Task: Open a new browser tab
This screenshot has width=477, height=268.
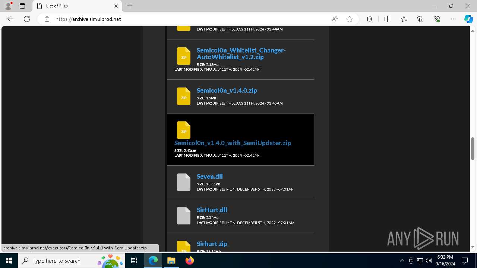Action: click(x=130, y=6)
